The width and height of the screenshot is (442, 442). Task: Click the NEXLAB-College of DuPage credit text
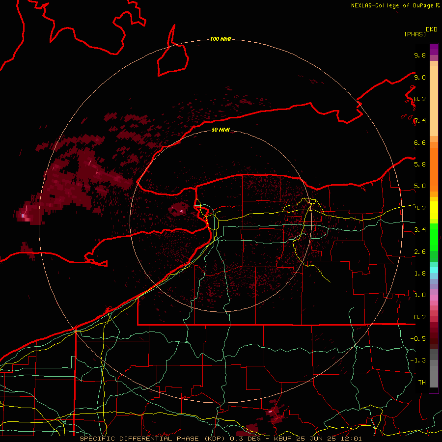(x=392, y=5)
